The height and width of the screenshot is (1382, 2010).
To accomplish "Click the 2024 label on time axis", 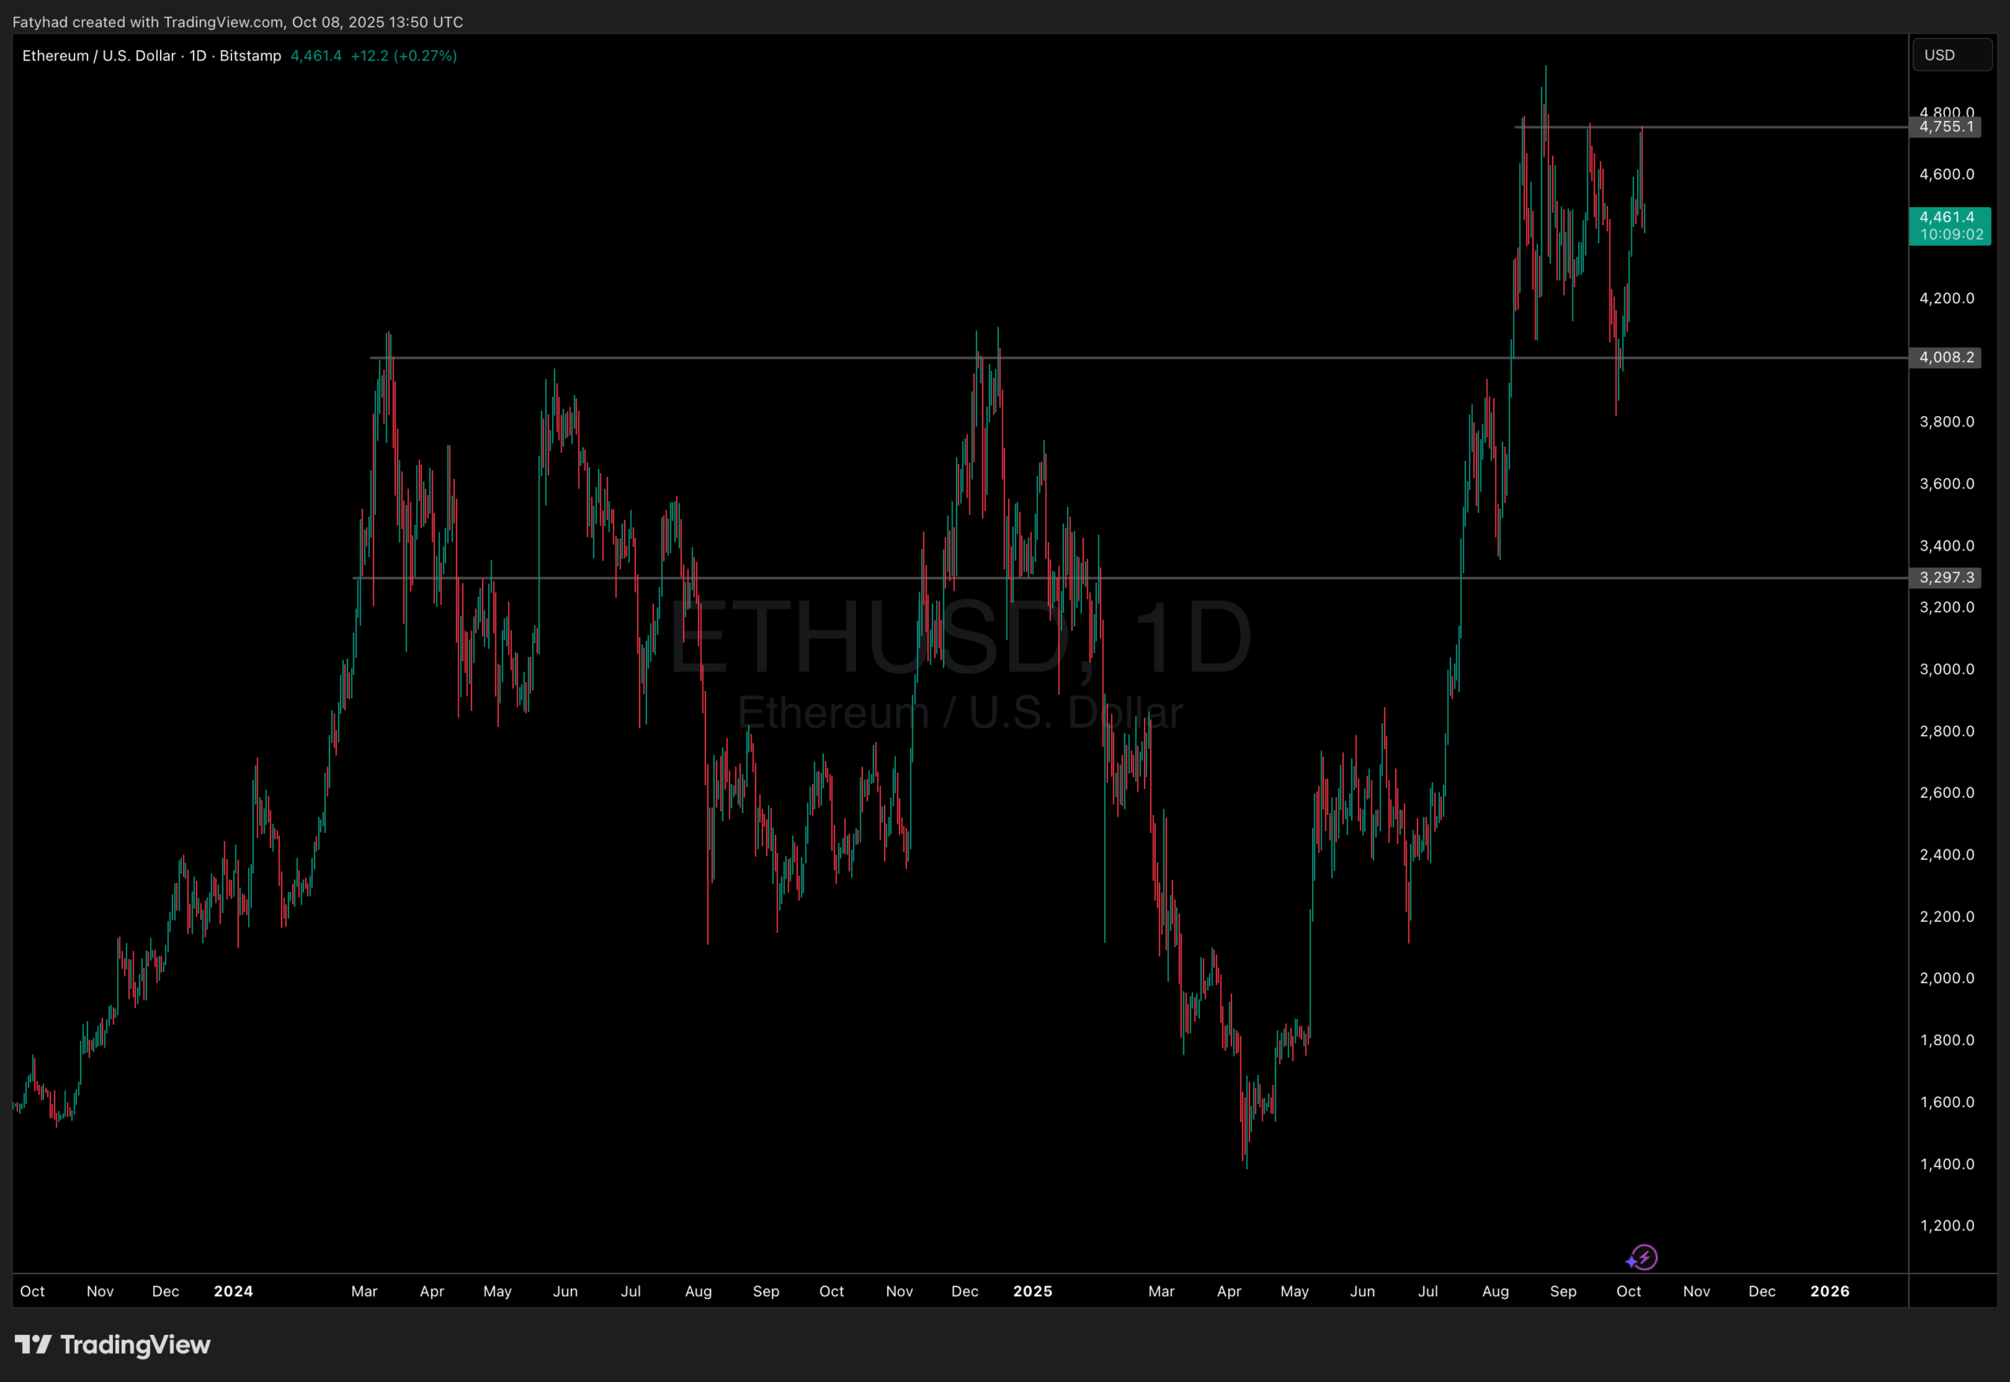I will pos(233,1291).
